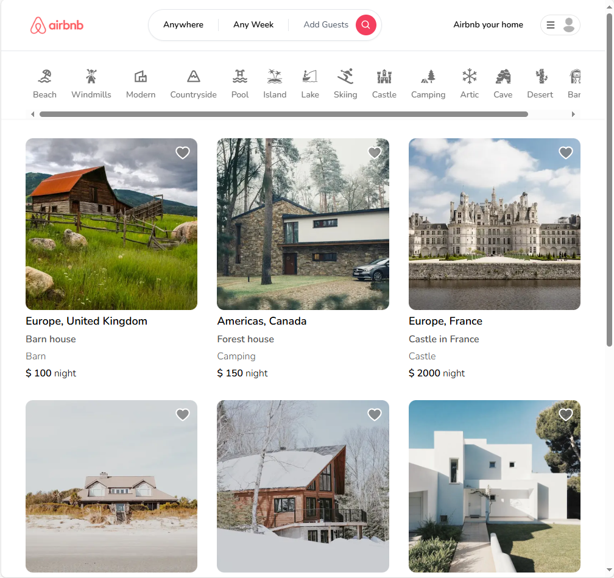Click the red search magnifier button
This screenshot has height=578, width=614.
coord(365,25)
